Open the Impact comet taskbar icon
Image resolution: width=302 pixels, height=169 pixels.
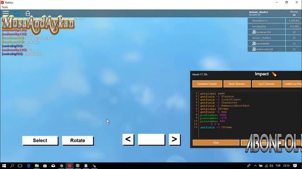pyautogui.click(x=94, y=166)
